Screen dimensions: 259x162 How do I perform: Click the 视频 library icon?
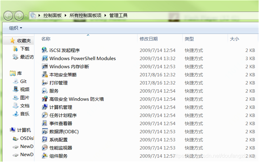tap(16, 89)
